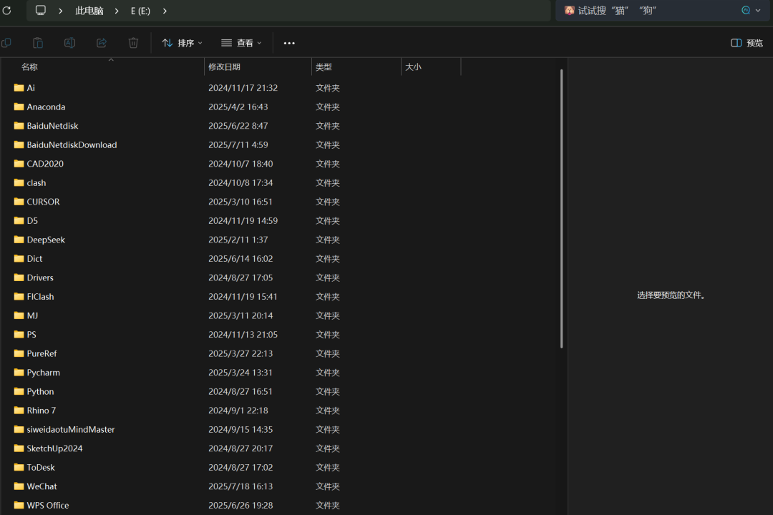Viewport: 773px width, 515px height.
Task: Click the Rhino 7 folder name
Action: 42,411
